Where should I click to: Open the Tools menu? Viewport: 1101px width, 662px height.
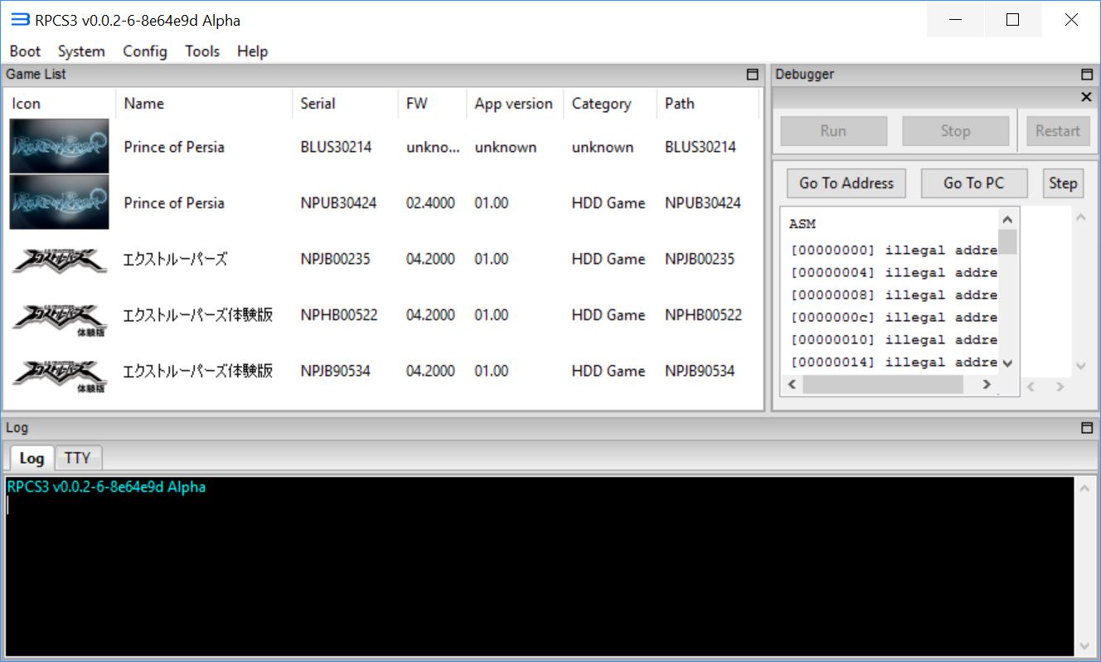(x=202, y=51)
